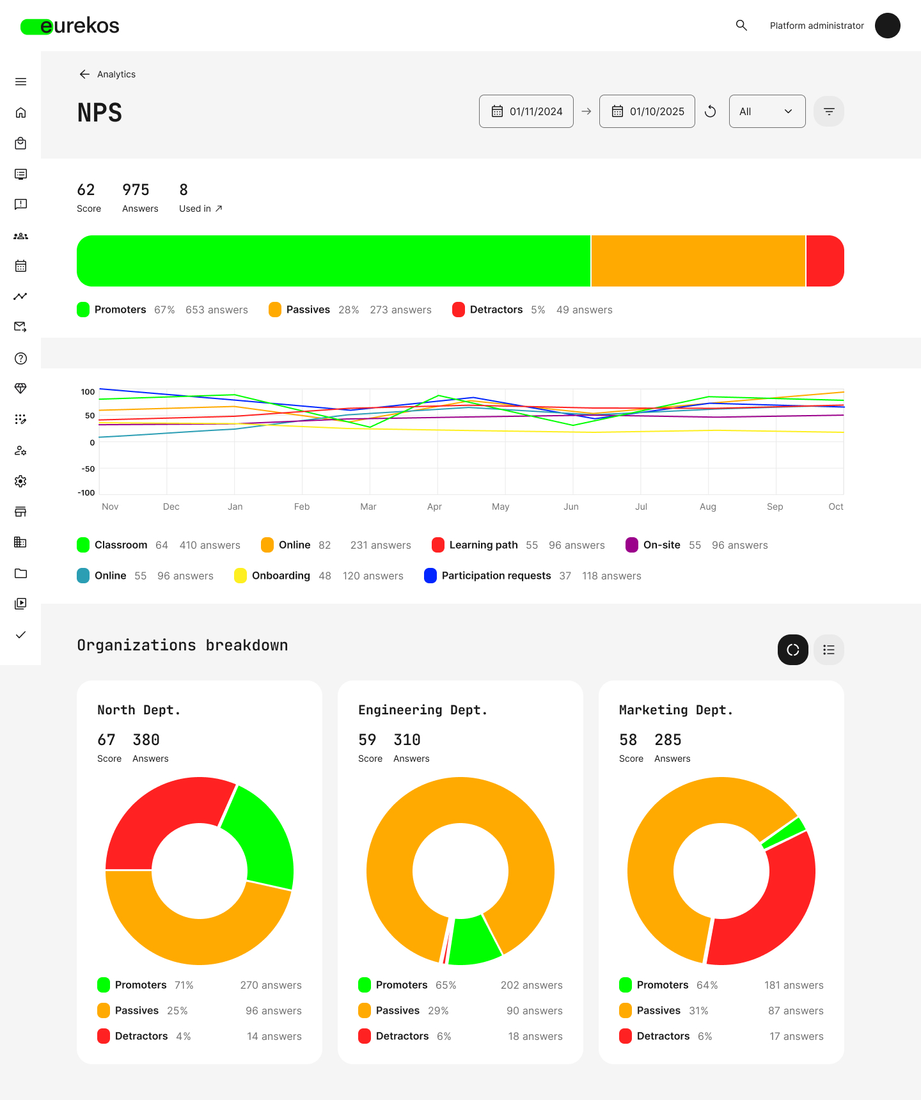The width and height of the screenshot is (921, 1100).
Task: Open the dots with pencil icon
Action: pyautogui.click(x=20, y=420)
